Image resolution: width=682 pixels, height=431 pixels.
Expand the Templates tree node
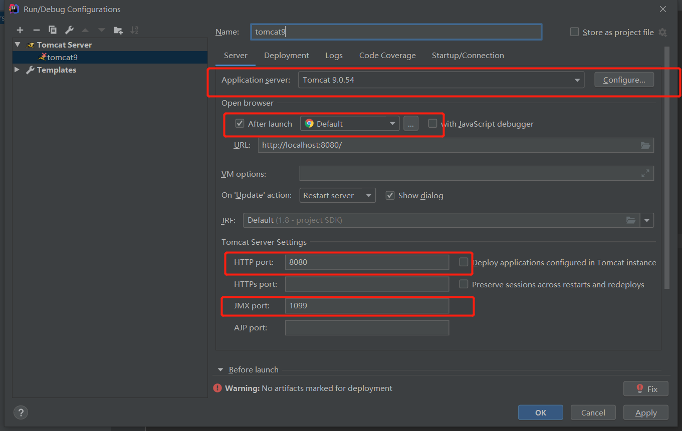tap(18, 70)
